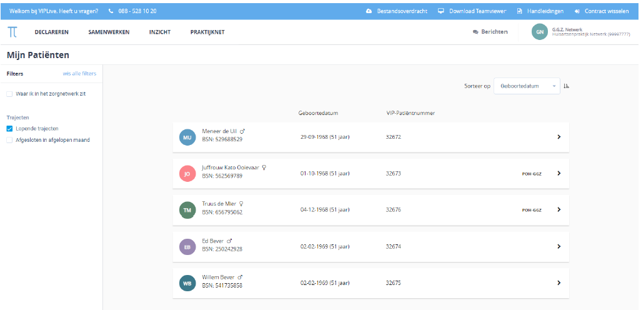
Task: Expand Meneer de Uil row chevron
Action: (x=559, y=137)
